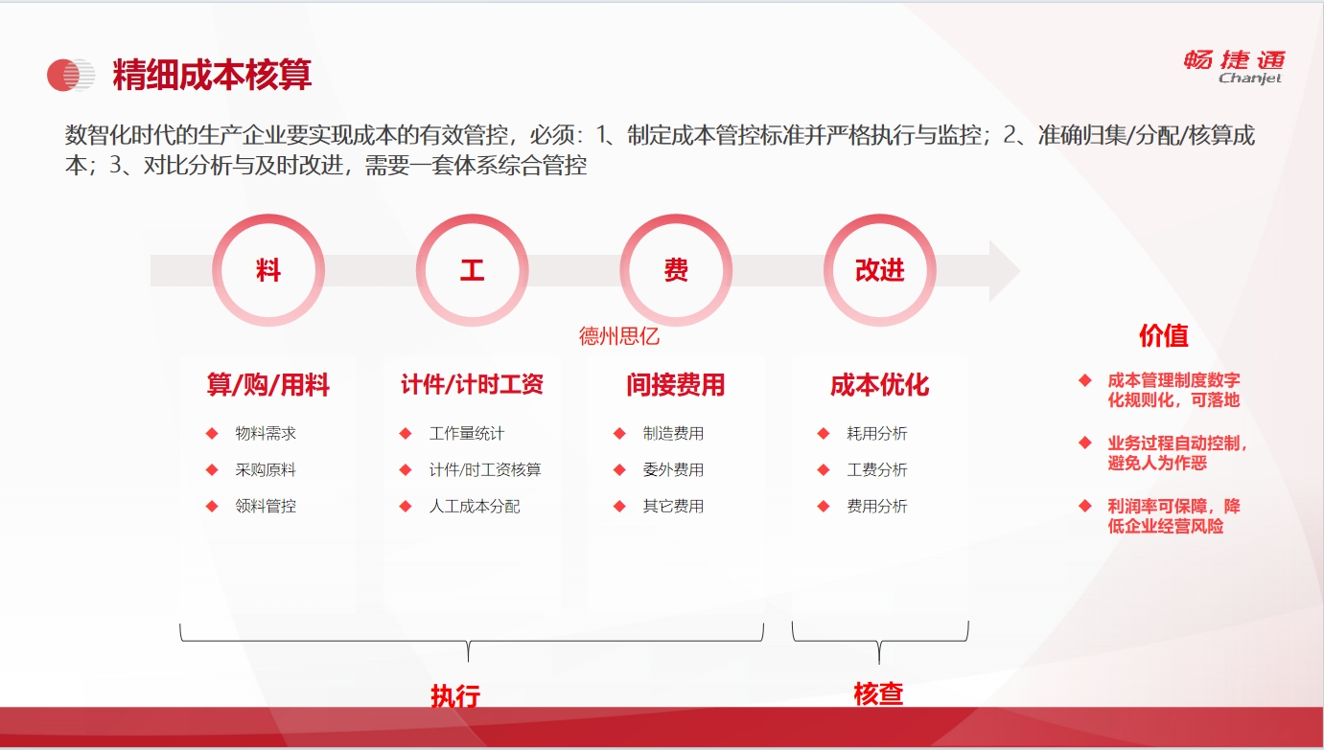Image resolution: width=1324 pixels, height=750 pixels.
Task: Click the bullet item 工费分析
Action: point(877,470)
